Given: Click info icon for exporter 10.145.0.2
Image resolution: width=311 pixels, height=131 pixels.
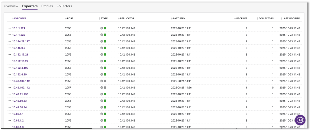Looking at the screenshot, I should click(102, 48).
